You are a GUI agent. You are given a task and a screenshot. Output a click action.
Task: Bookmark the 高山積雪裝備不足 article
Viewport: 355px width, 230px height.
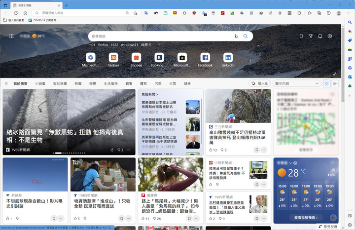tap(257, 150)
